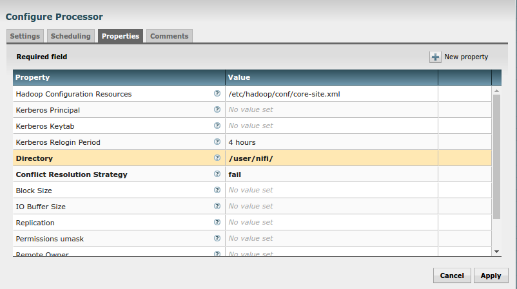Click the Kerberos Principal empty value cell
This screenshot has width=517, height=289.
coord(331,110)
